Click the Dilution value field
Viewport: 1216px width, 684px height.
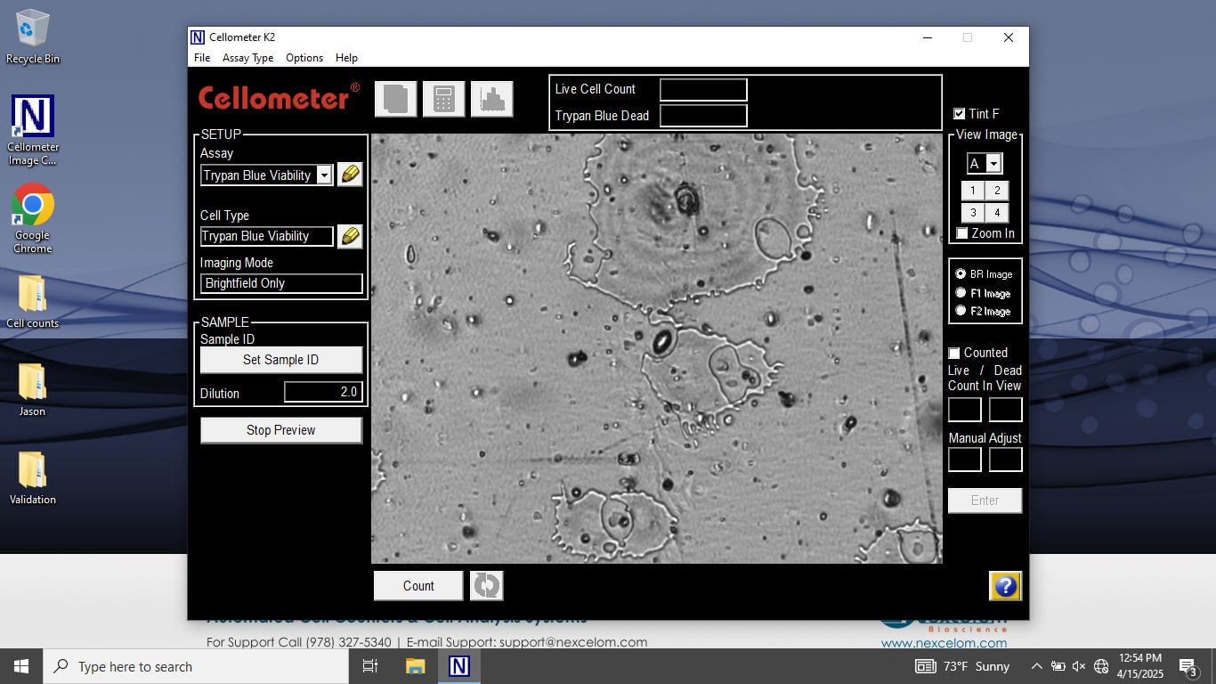(322, 392)
